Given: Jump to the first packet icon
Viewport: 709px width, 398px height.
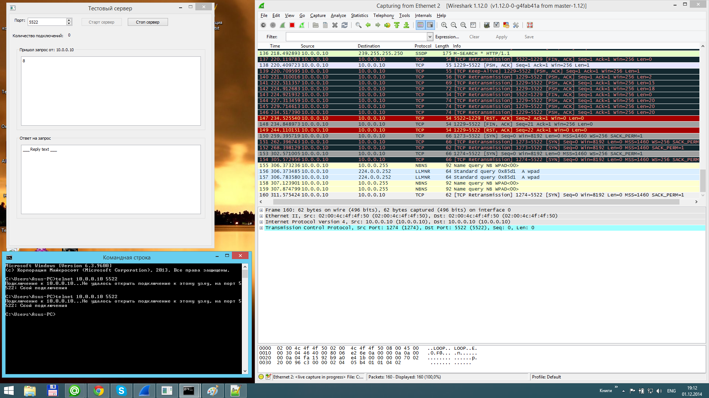Looking at the screenshot, I should (397, 25).
